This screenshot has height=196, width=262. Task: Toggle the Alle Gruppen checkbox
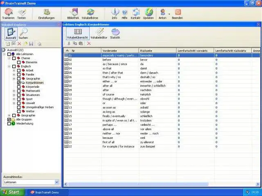click(9, 120)
